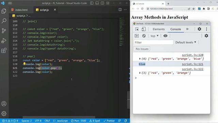Open the Source Control view
218x123 pixels.
(x=4, y=31)
